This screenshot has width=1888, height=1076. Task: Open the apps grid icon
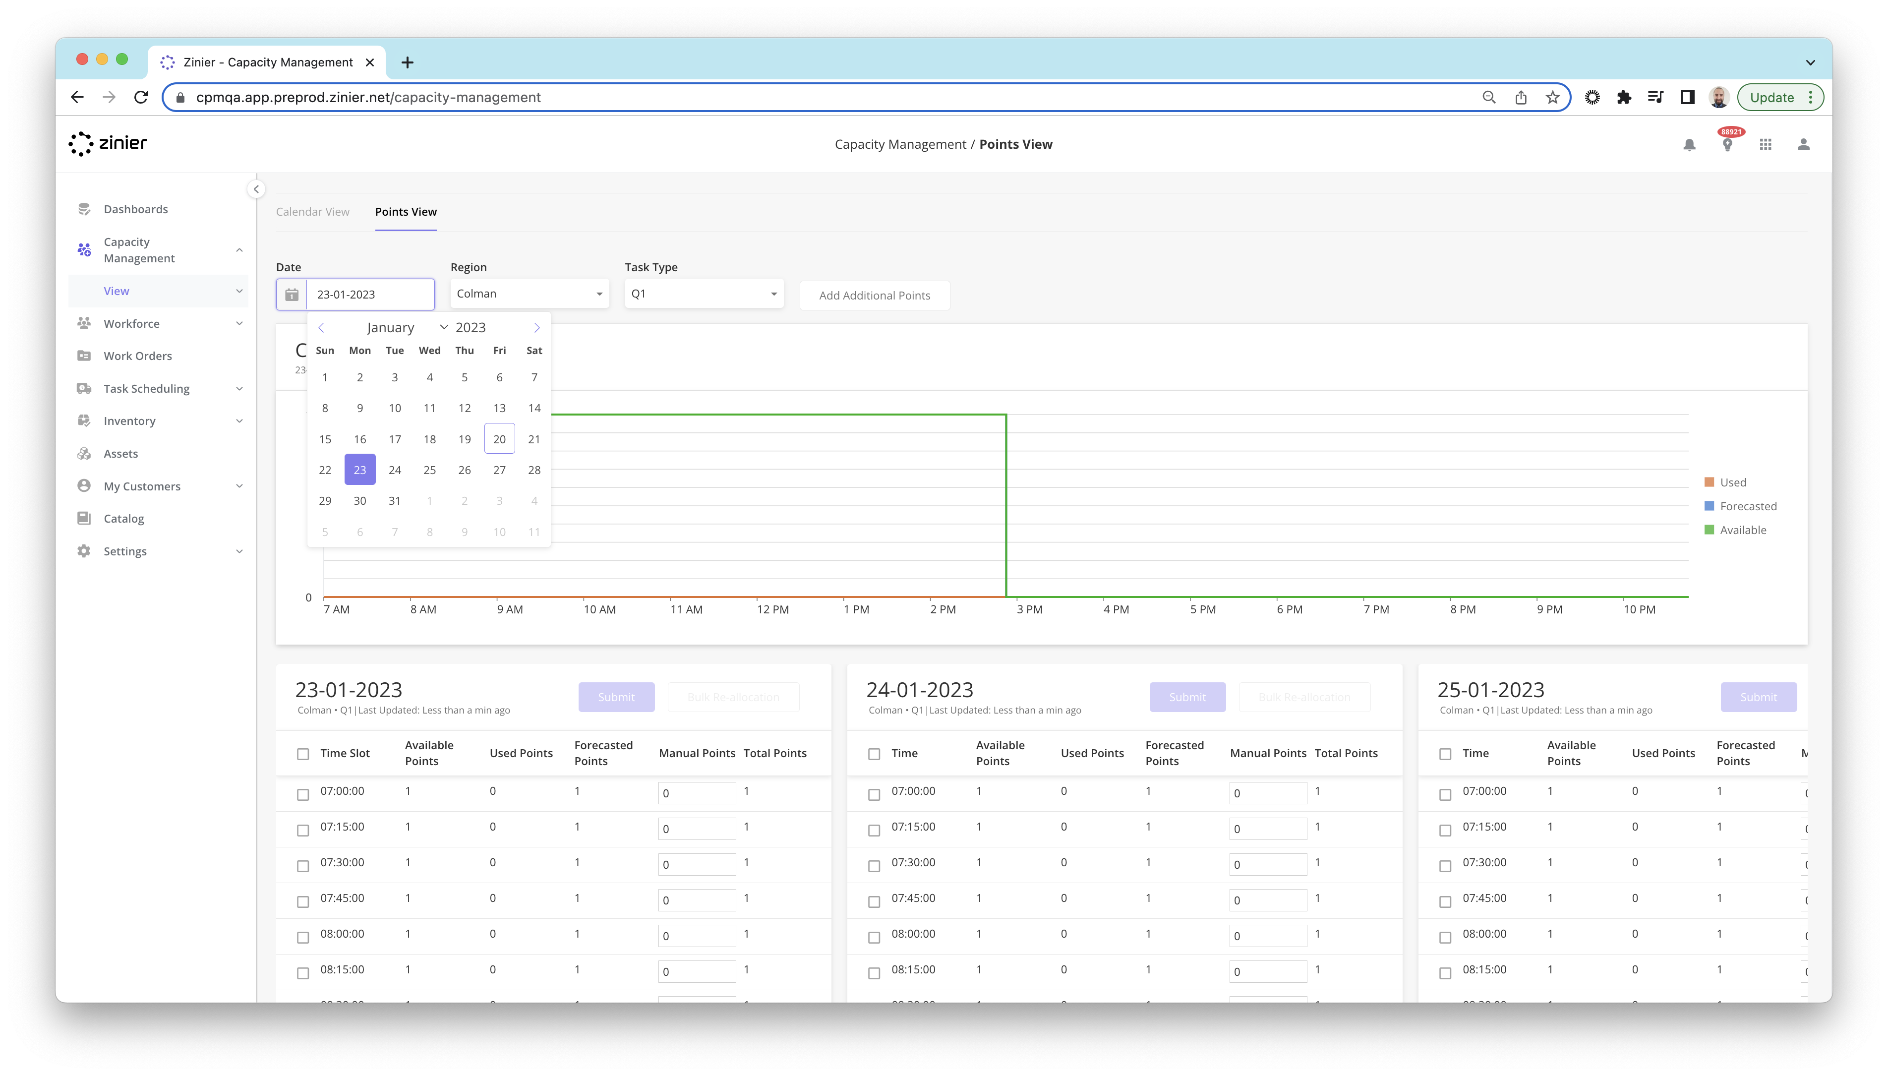(1766, 145)
